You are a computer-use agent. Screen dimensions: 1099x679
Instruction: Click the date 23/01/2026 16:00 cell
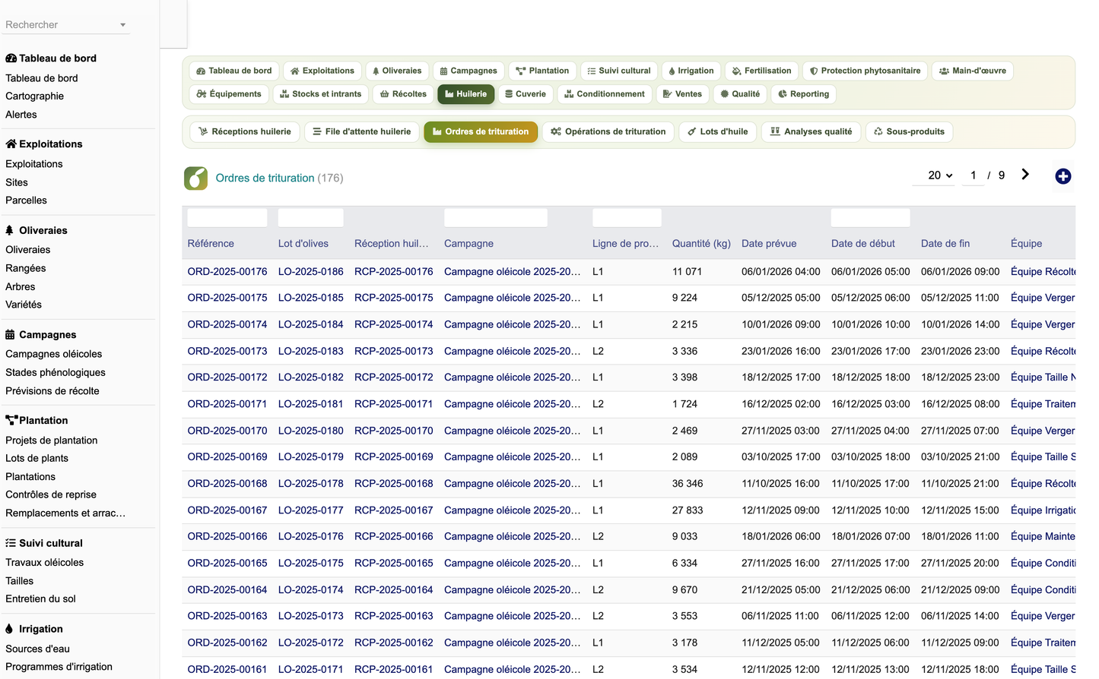pyautogui.click(x=781, y=351)
